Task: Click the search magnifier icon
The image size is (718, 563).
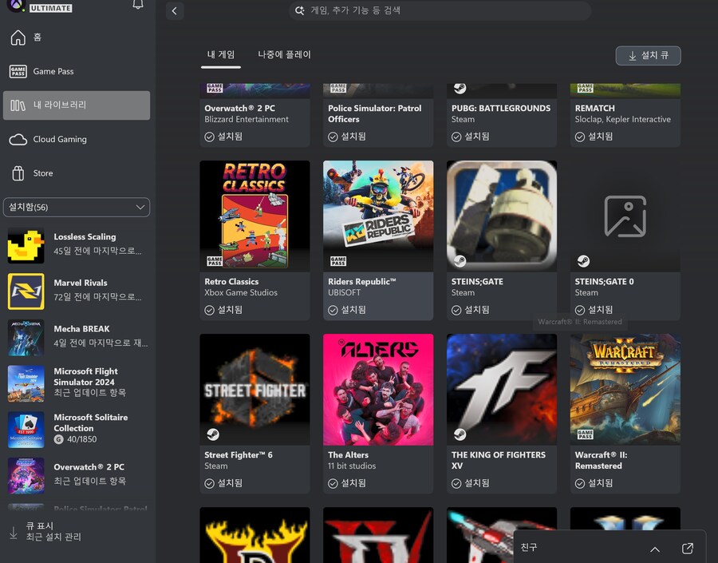Action: [x=299, y=10]
